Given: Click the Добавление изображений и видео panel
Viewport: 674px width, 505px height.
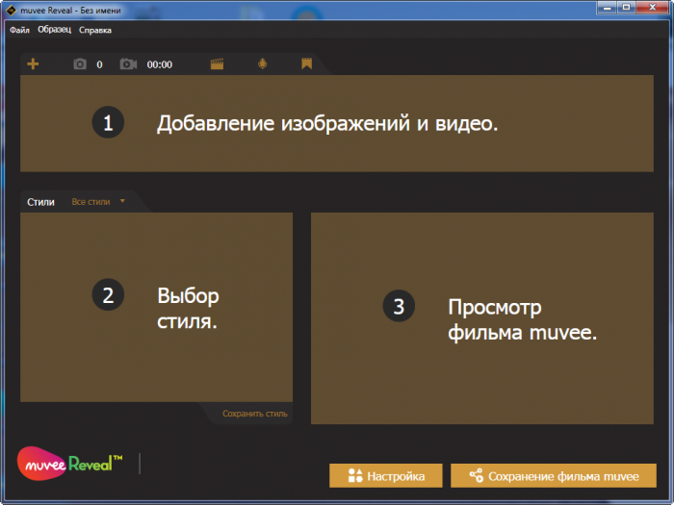Looking at the screenshot, I should [x=337, y=124].
